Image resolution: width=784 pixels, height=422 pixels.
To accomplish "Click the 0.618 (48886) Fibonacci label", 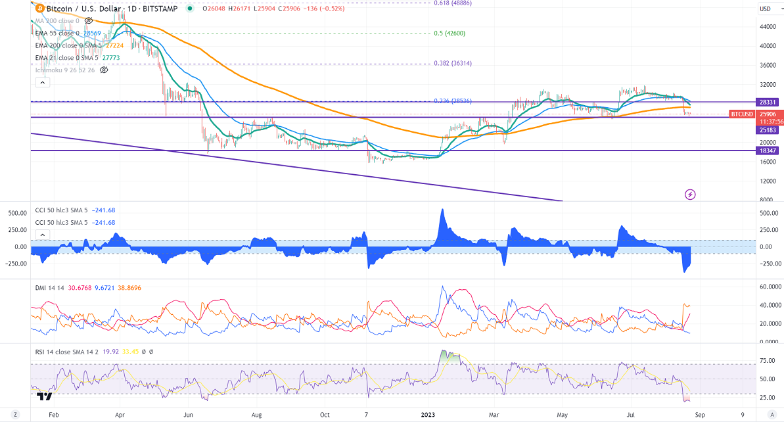I will pyautogui.click(x=453, y=3).
